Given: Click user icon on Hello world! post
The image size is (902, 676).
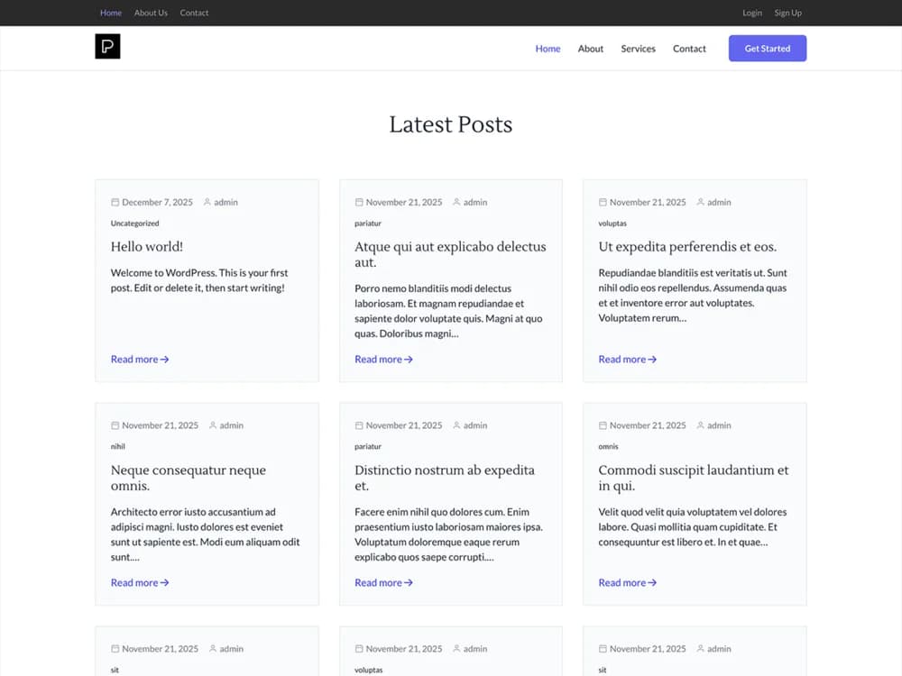Looking at the screenshot, I should (207, 203).
